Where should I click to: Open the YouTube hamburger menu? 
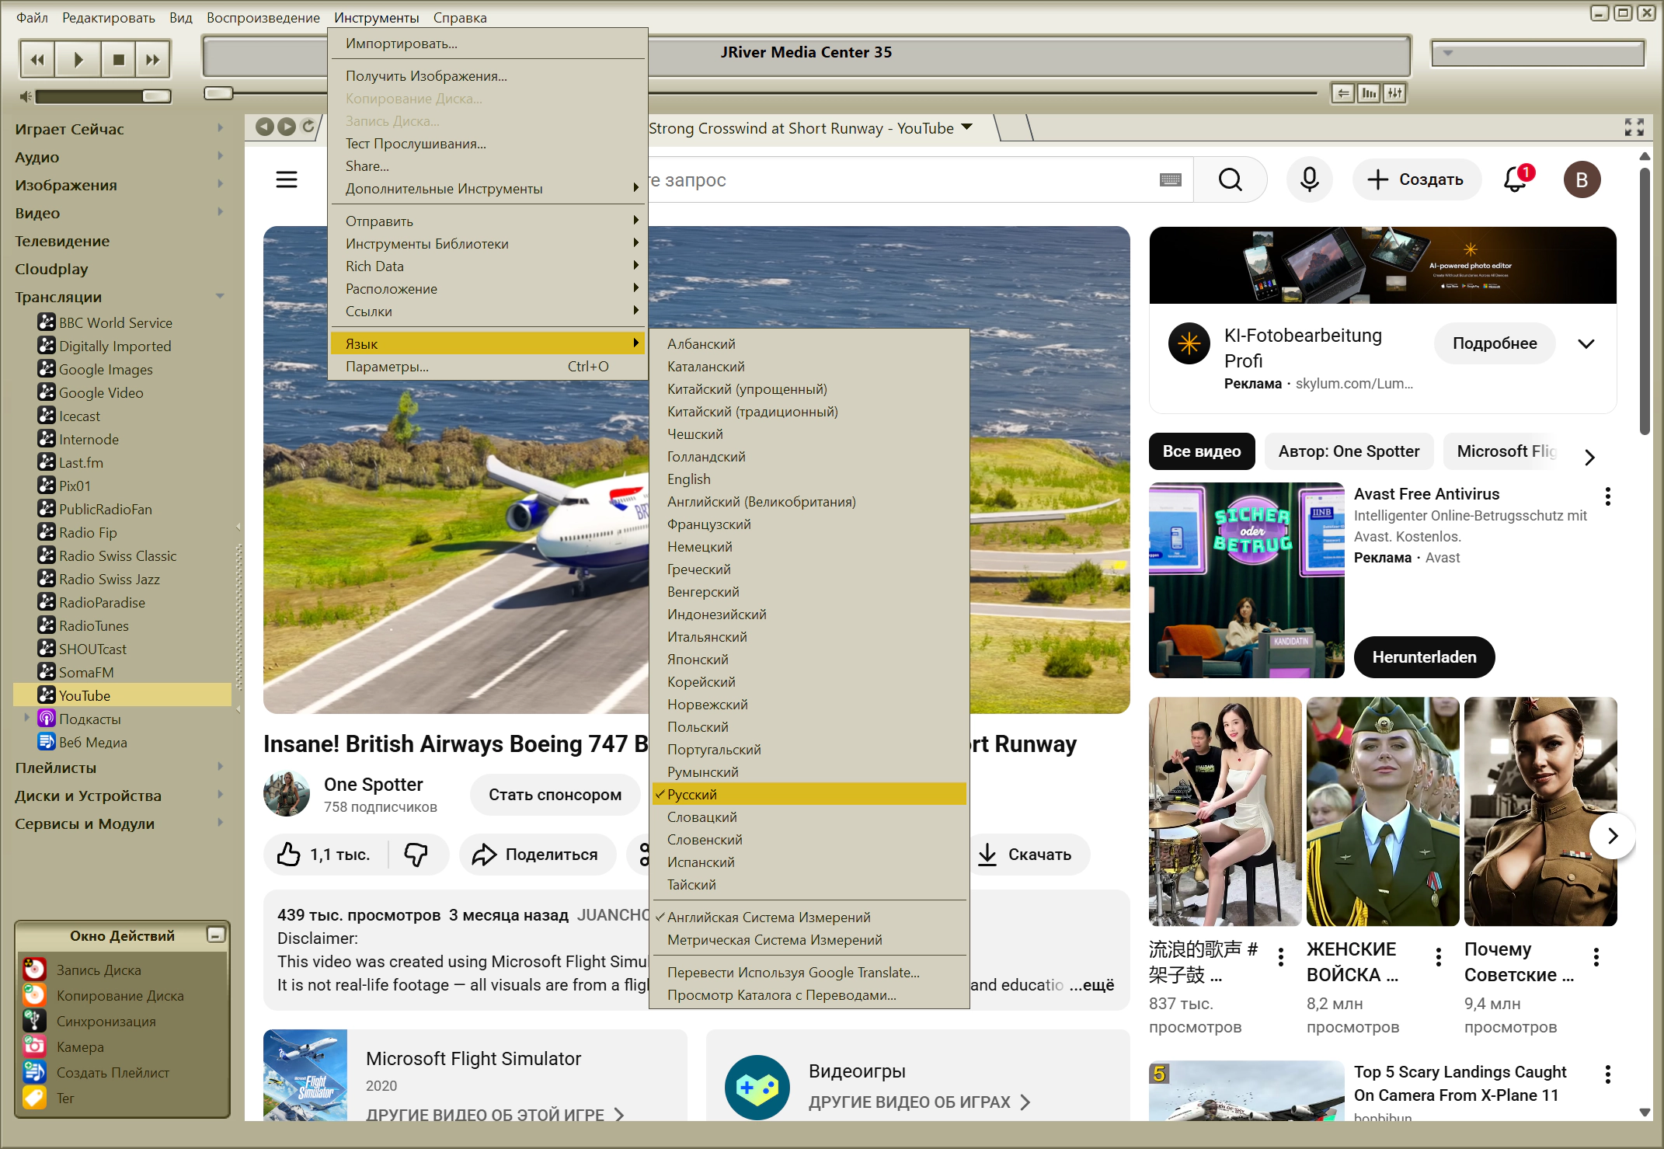287,179
